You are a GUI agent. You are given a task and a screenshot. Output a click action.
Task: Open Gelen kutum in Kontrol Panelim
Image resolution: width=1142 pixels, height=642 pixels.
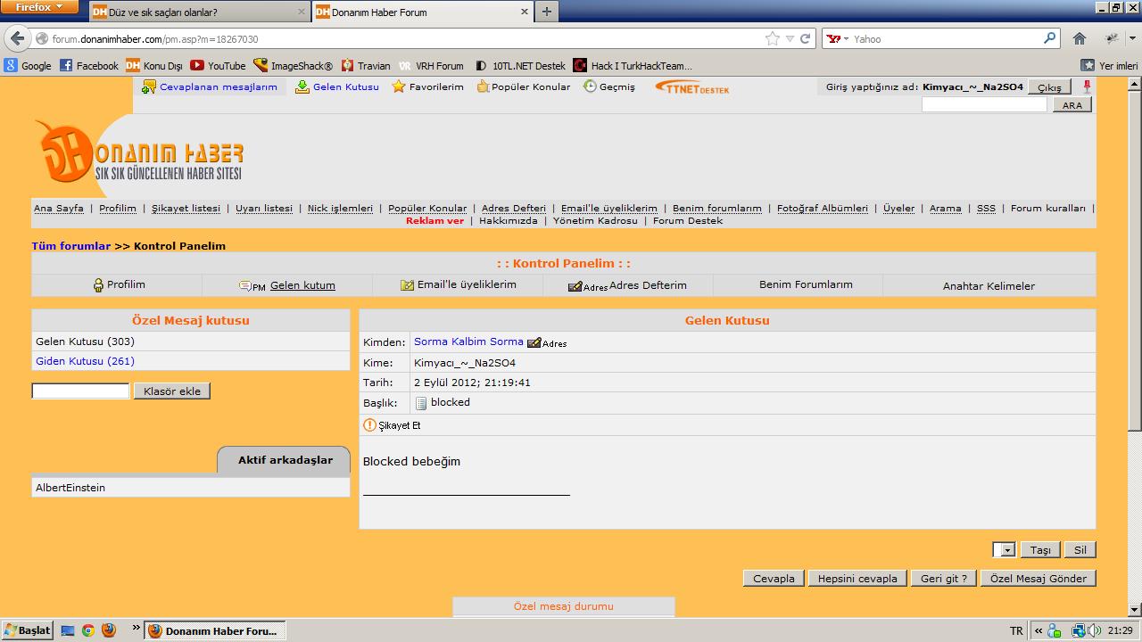287,285
